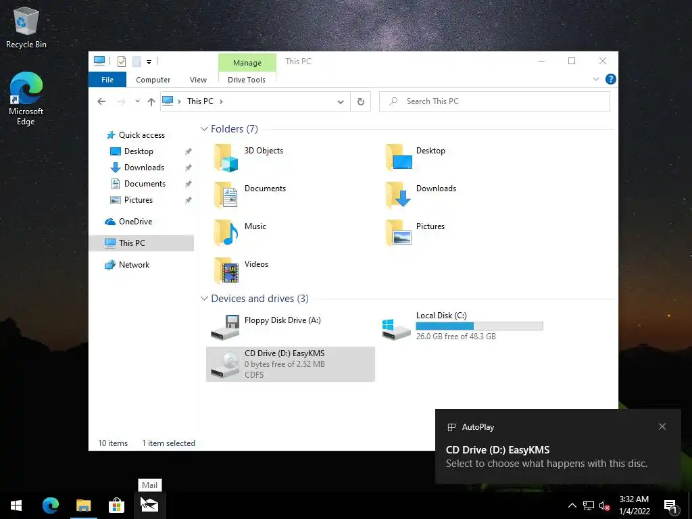Open Pictures in Quick access sidebar
Screen dimensions: 692x519
click(138, 200)
